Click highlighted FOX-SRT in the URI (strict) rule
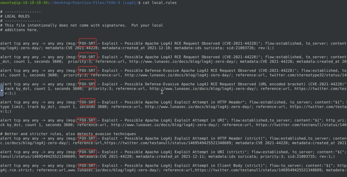The width and height of the screenshot is (347, 177). pyautogui.click(x=88, y=152)
